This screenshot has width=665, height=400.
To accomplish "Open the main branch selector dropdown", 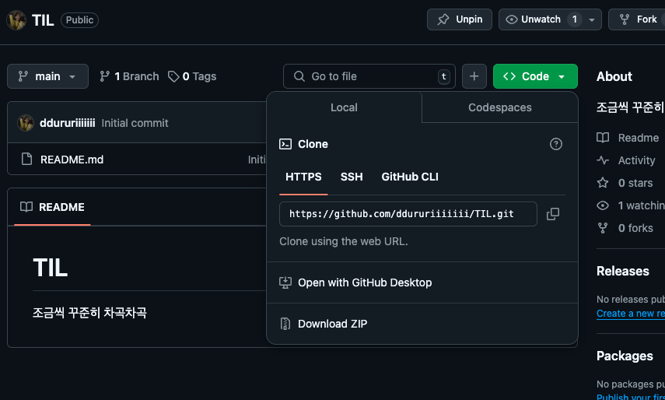I will [x=47, y=76].
